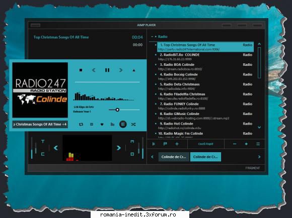Select 8. Radio GMusic Colinde
Image resolution: width=292 pixels, height=218 pixels.
point(205,116)
